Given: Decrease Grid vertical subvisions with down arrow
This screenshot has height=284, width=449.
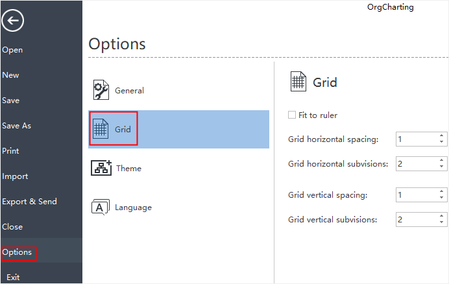Looking at the screenshot, I should coord(442,222).
